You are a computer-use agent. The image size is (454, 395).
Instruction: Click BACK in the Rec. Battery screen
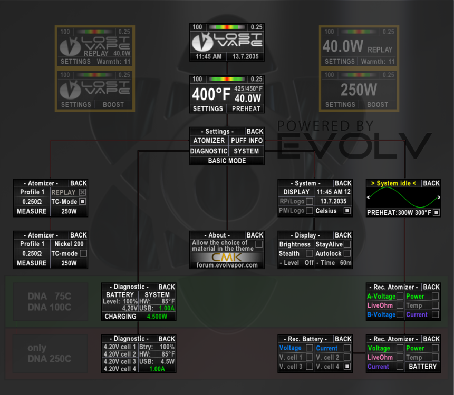pos(343,339)
